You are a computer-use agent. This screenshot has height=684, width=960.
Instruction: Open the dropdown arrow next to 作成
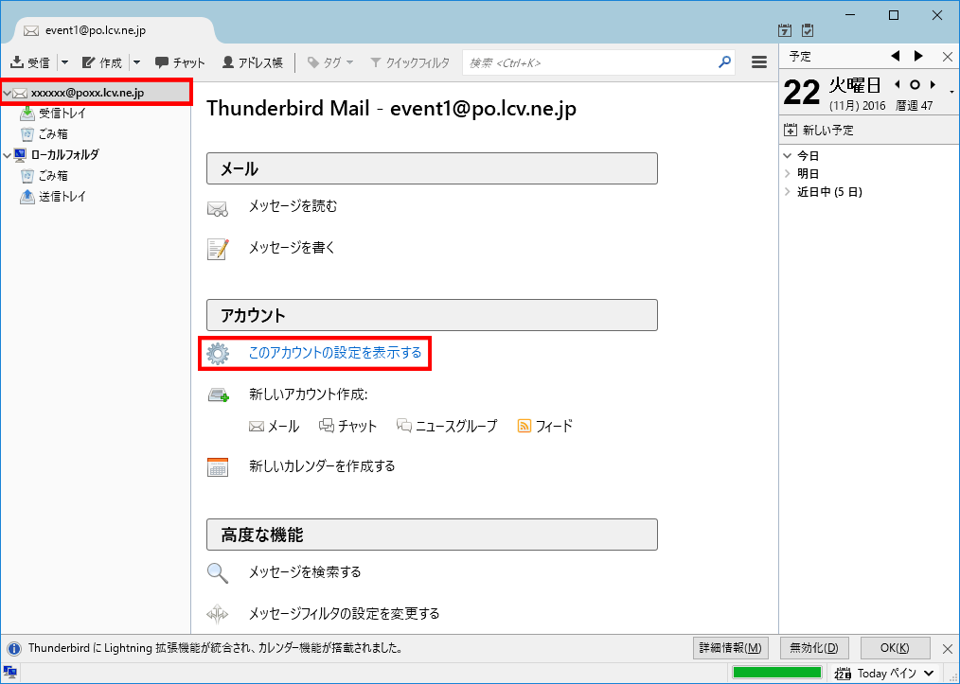coord(136,62)
